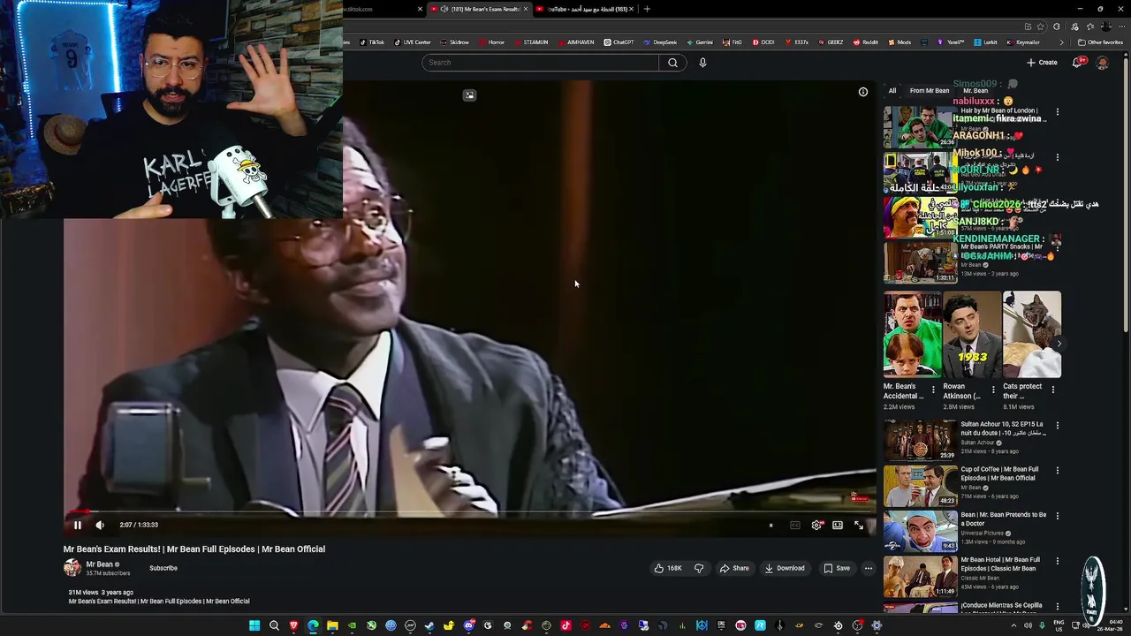This screenshot has width=1131, height=636.
Task: Pause the video with the pause button
Action: click(x=77, y=525)
